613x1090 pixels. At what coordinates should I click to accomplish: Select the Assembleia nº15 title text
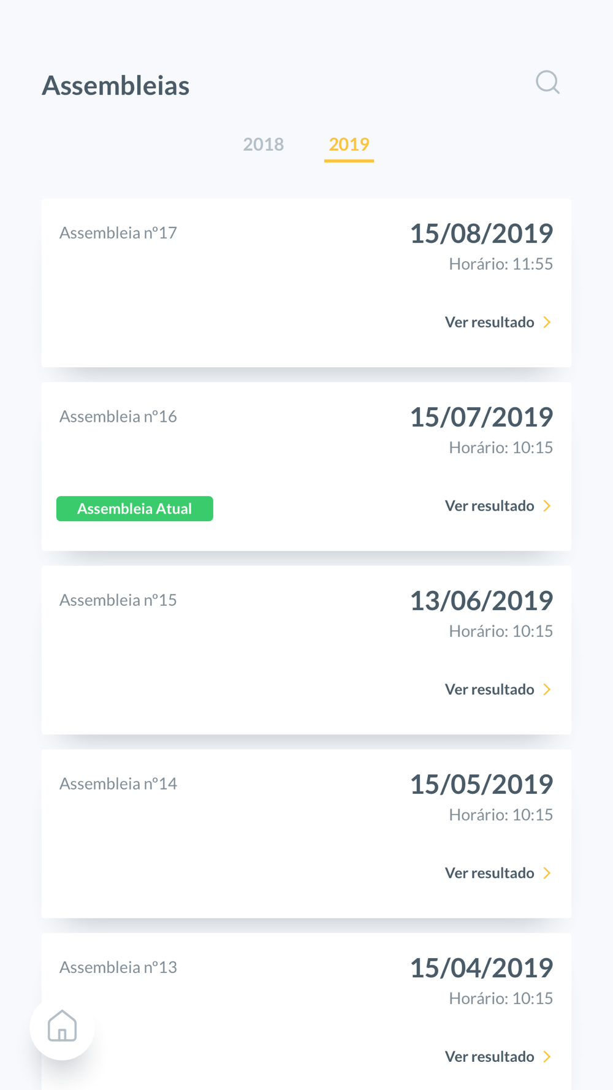(x=118, y=600)
